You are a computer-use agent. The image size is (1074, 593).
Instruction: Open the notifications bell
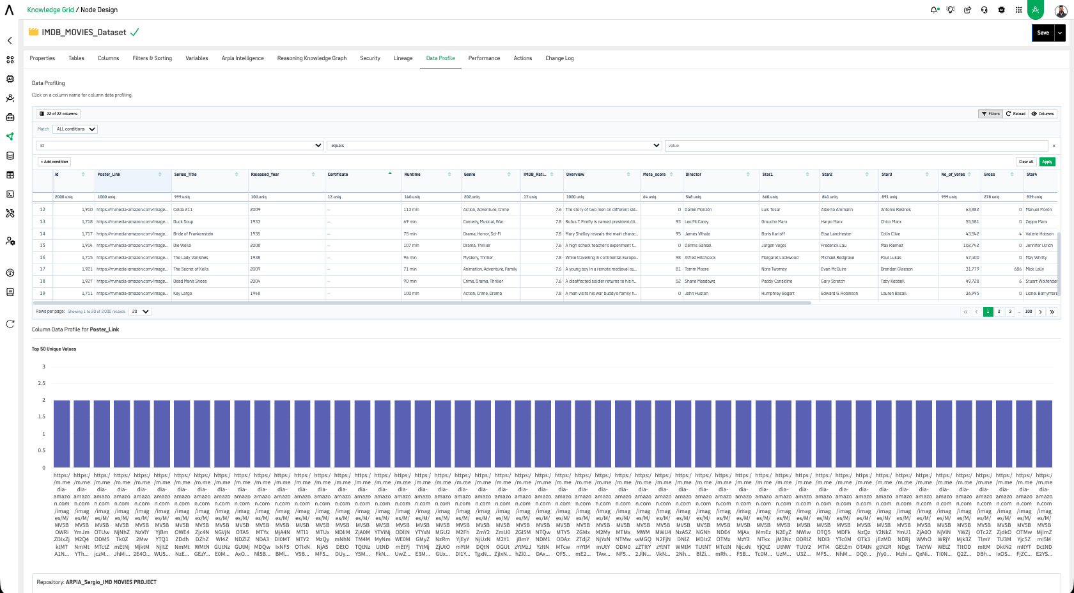coord(934,10)
